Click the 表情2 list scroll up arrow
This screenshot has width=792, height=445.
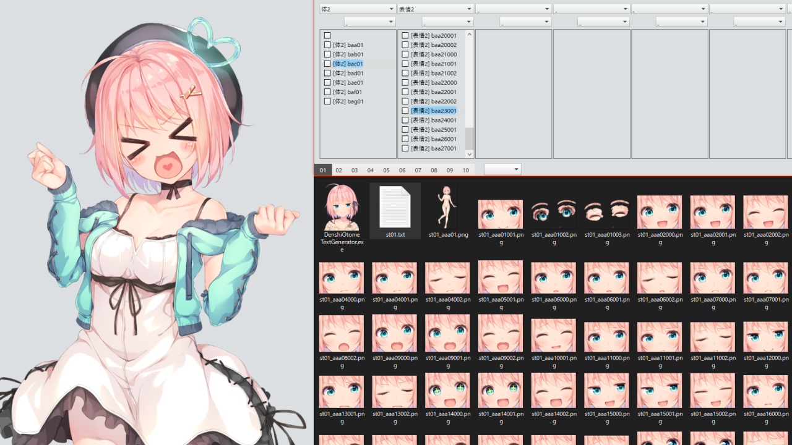[x=470, y=35]
